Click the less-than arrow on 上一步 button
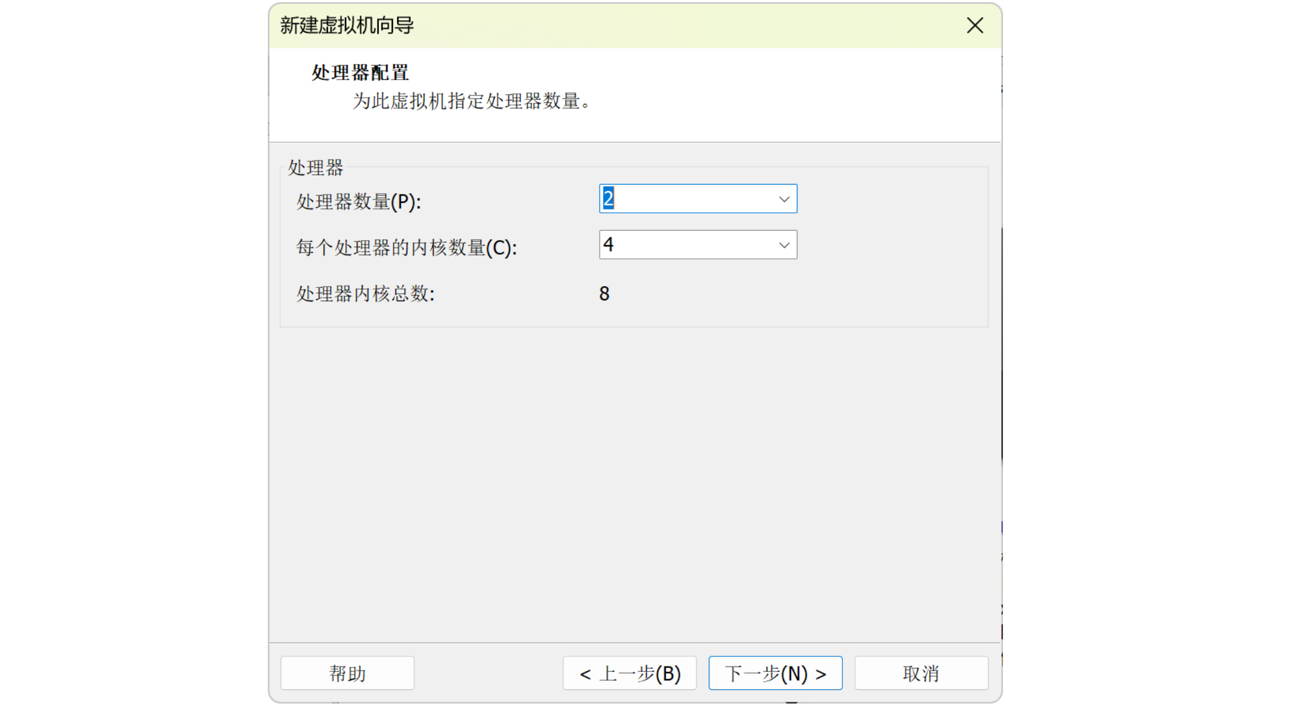Viewport: 1308px width, 708px height. (585, 675)
